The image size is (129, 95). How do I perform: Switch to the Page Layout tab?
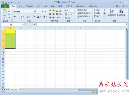[x=29, y=6]
